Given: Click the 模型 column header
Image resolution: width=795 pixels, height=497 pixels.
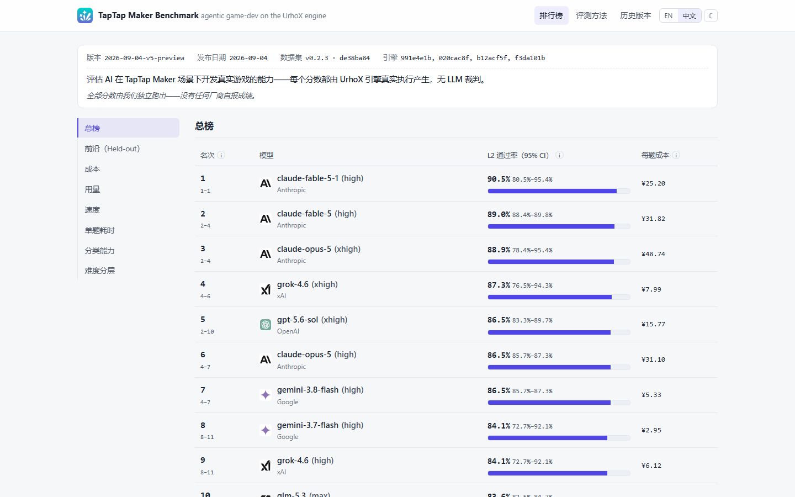Looking at the screenshot, I should 267,155.
